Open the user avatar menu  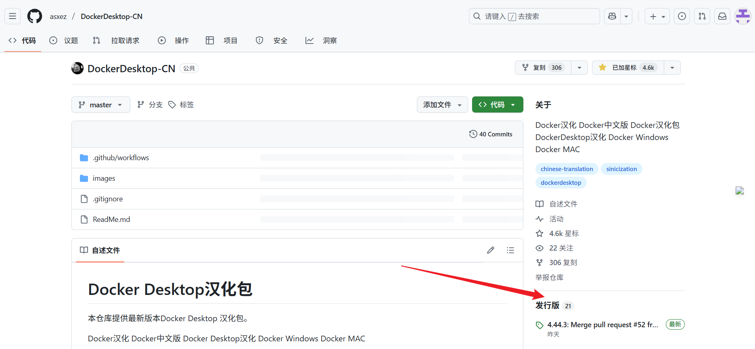click(x=743, y=16)
